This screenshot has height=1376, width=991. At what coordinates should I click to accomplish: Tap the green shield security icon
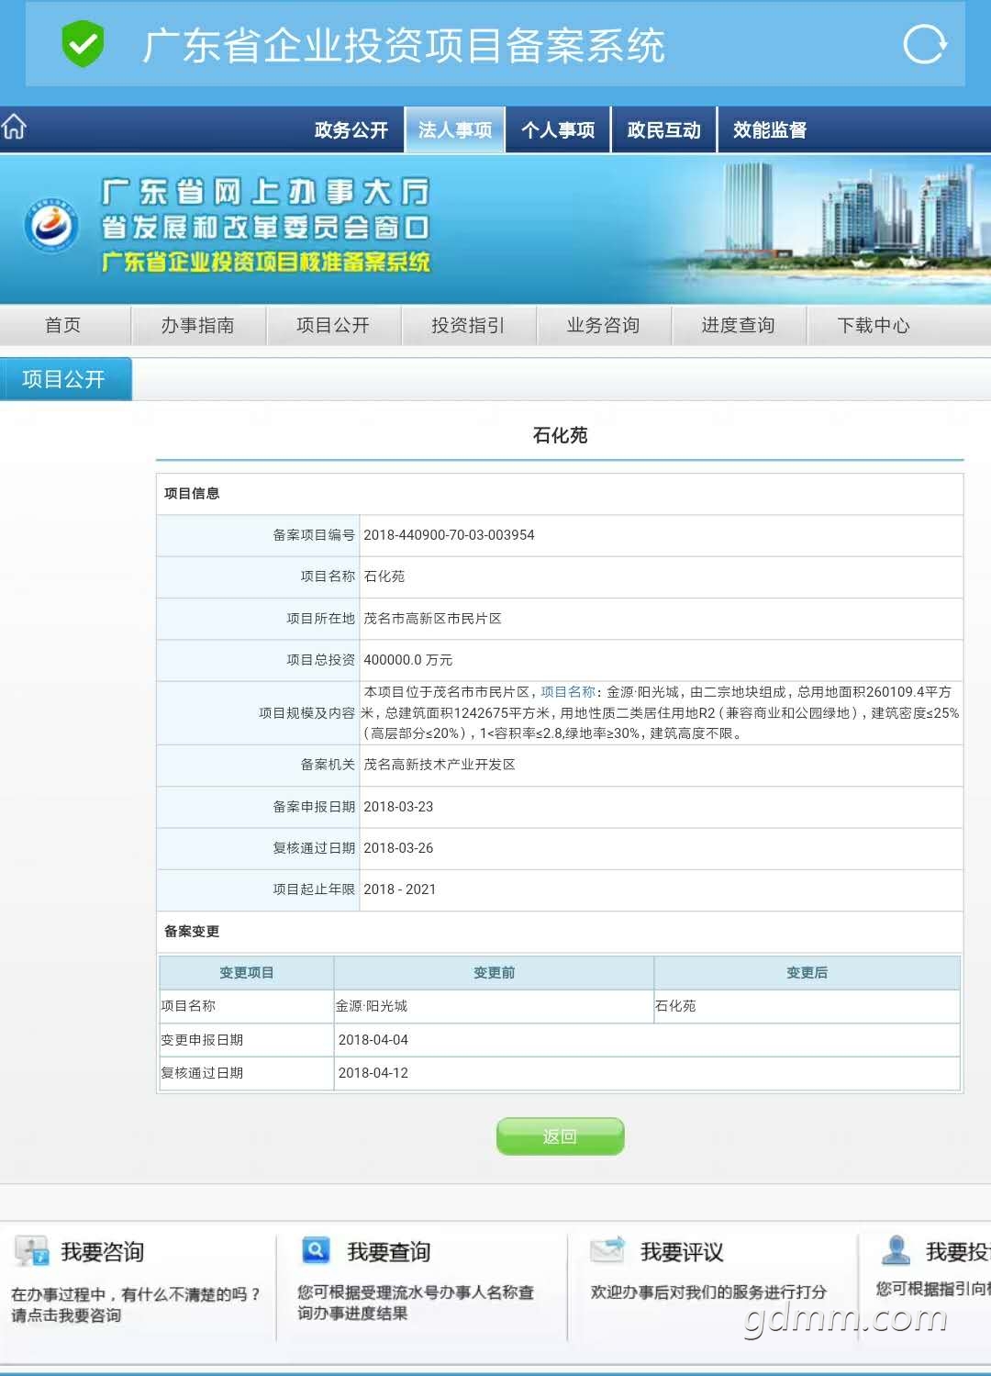pyautogui.click(x=83, y=44)
